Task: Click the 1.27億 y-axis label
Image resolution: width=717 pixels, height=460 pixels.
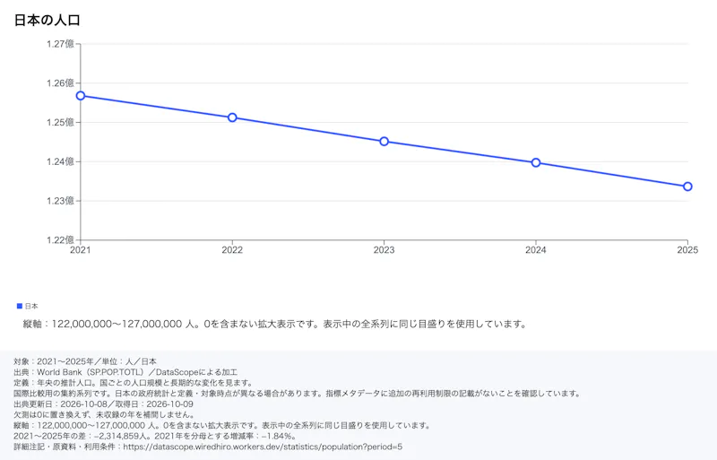Action: pyautogui.click(x=60, y=44)
